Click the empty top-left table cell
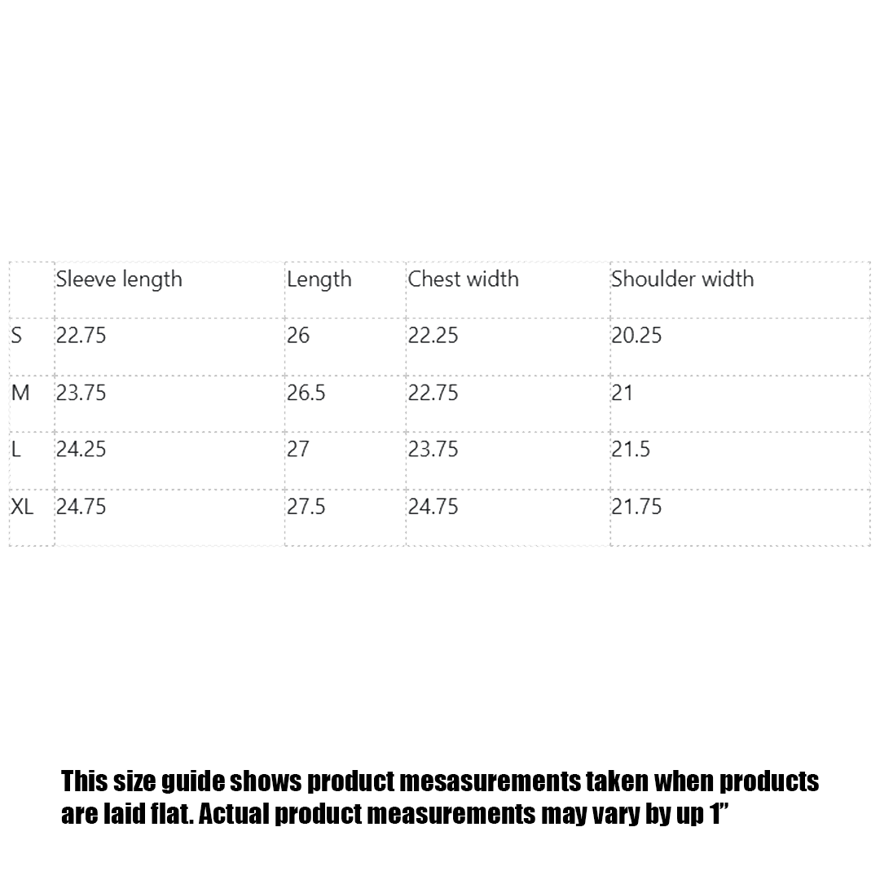Image resolution: width=880 pixels, height=880 pixels. [x=31, y=289]
